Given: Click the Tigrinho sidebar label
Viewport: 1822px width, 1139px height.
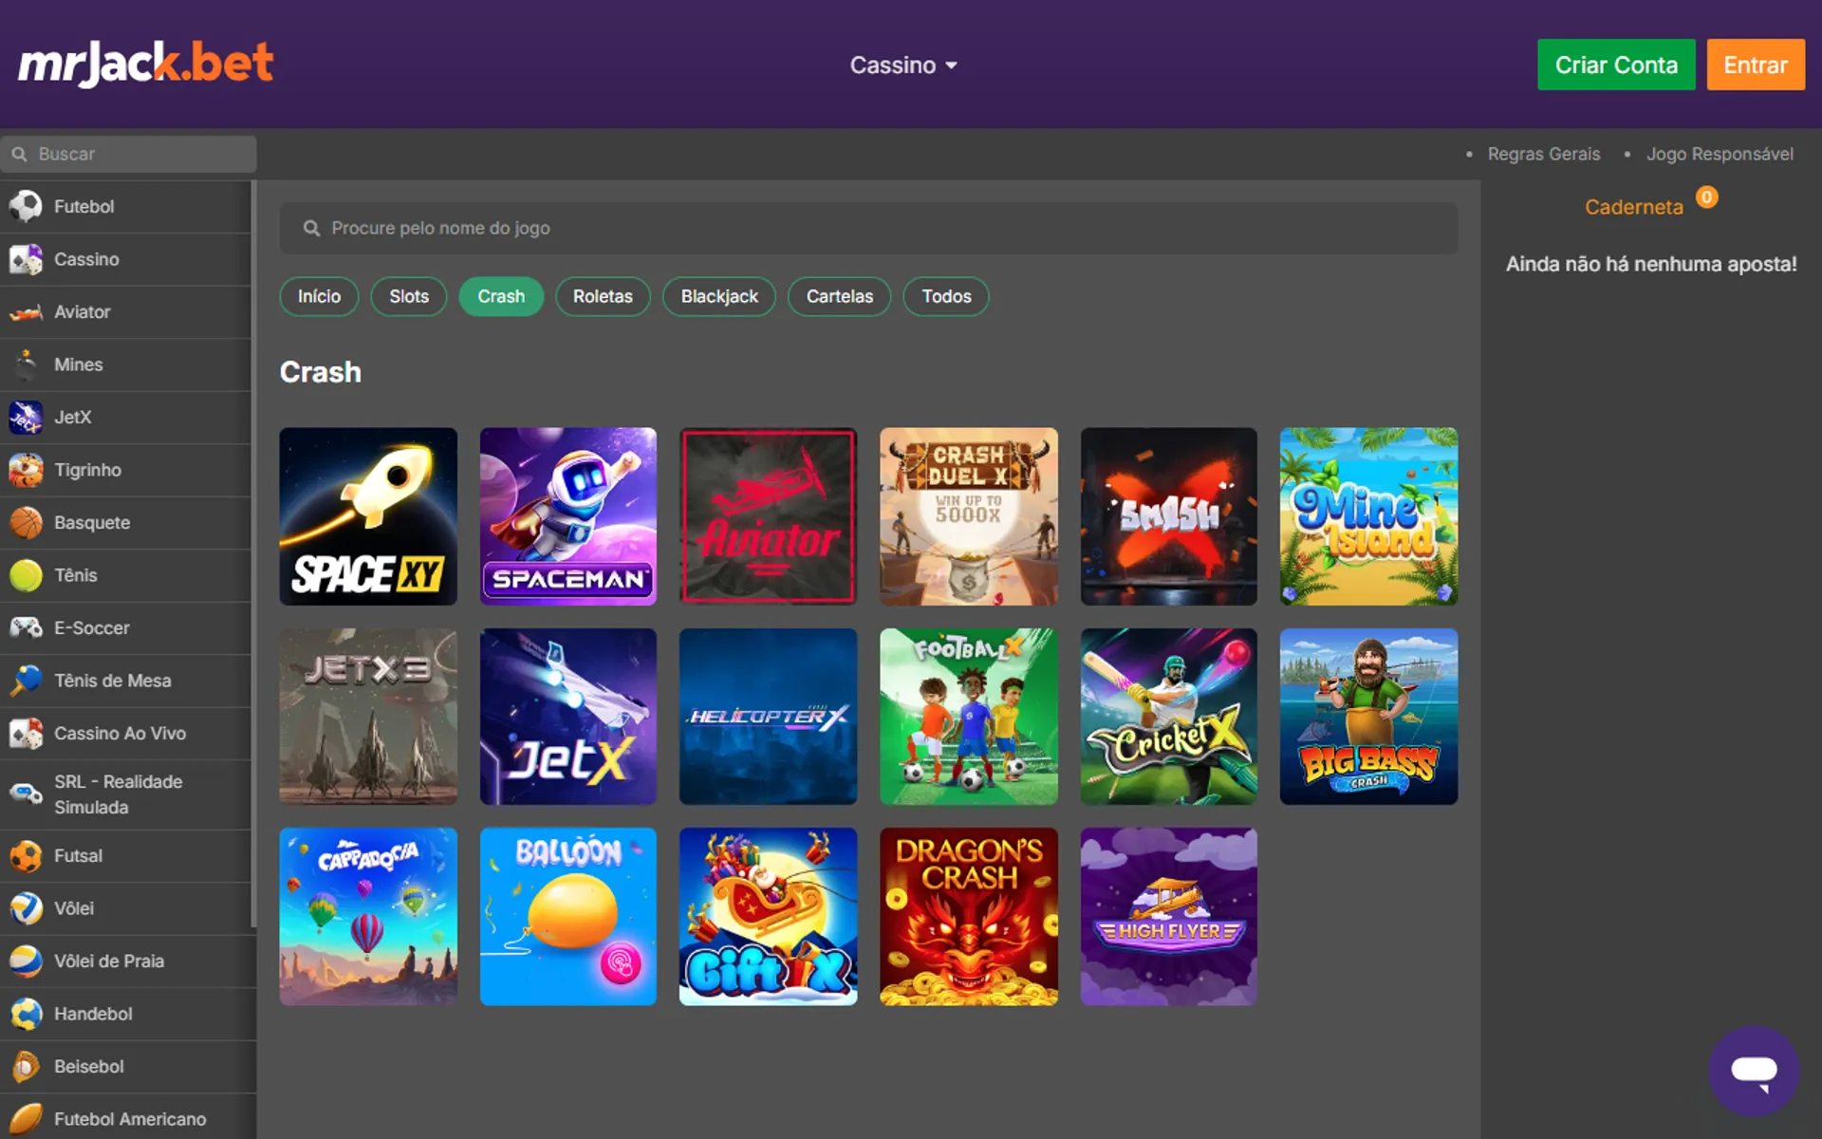Looking at the screenshot, I should click(87, 470).
